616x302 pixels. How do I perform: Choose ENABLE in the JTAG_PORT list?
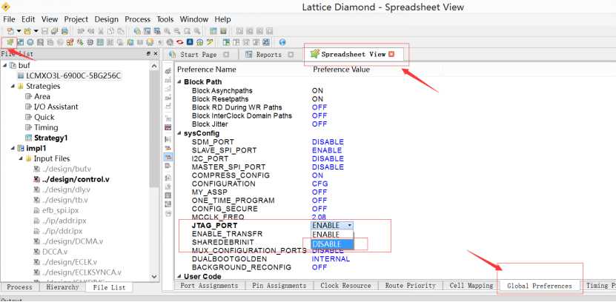coord(332,235)
